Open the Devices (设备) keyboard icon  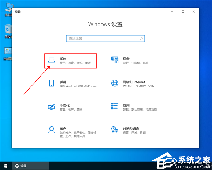(x=115, y=60)
